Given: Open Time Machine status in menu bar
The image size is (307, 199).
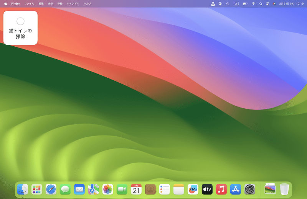Looking at the screenshot, I should click(x=228, y=3).
